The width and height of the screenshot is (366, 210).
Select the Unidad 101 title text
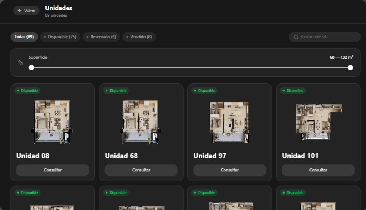pyautogui.click(x=300, y=156)
